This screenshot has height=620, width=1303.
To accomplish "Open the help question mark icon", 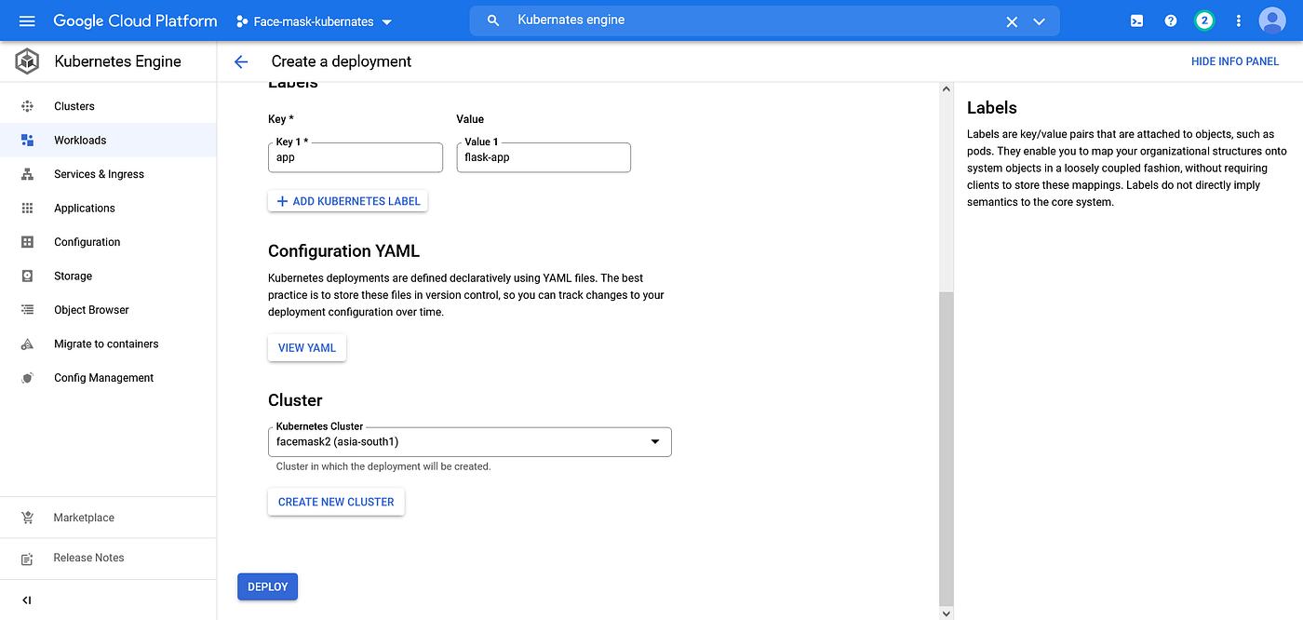I will [x=1171, y=20].
